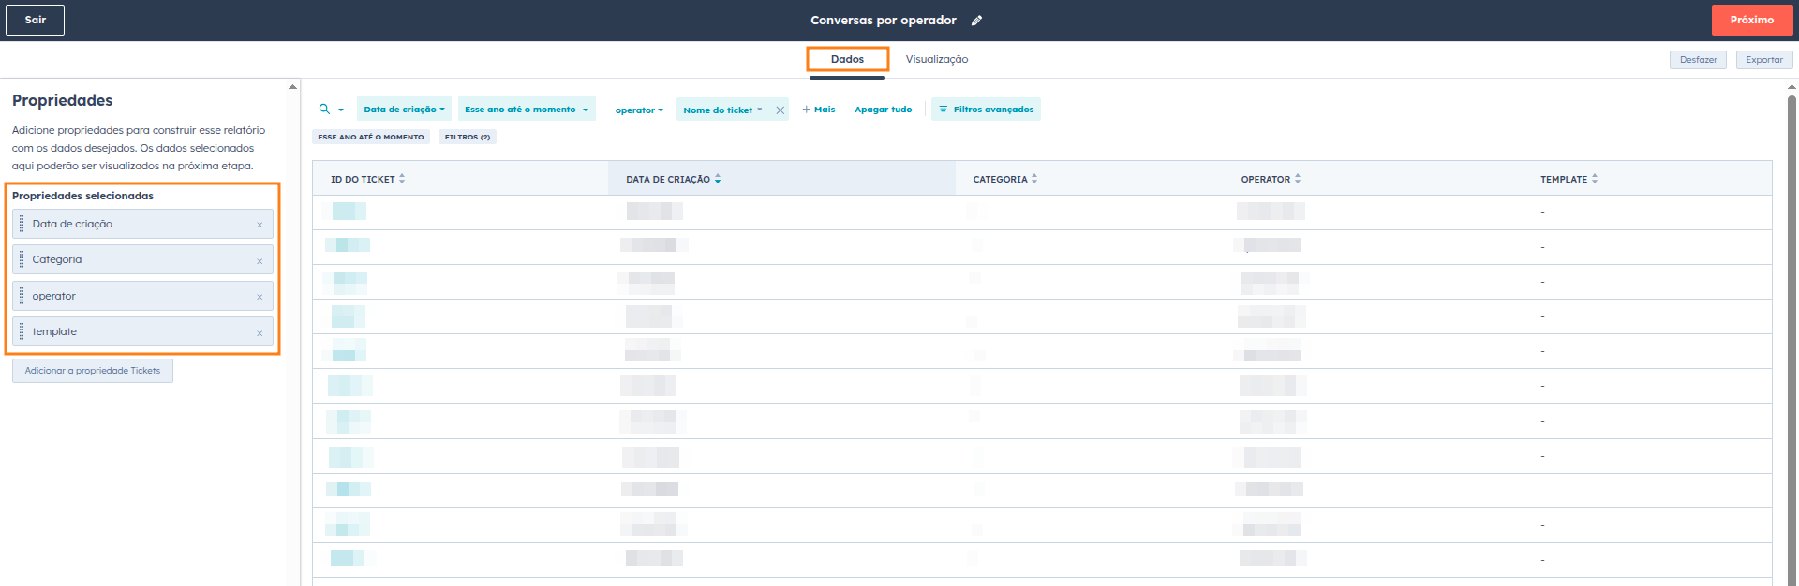This screenshot has width=1799, height=586.
Task: Select the Dados tab
Action: [x=847, y=59]
